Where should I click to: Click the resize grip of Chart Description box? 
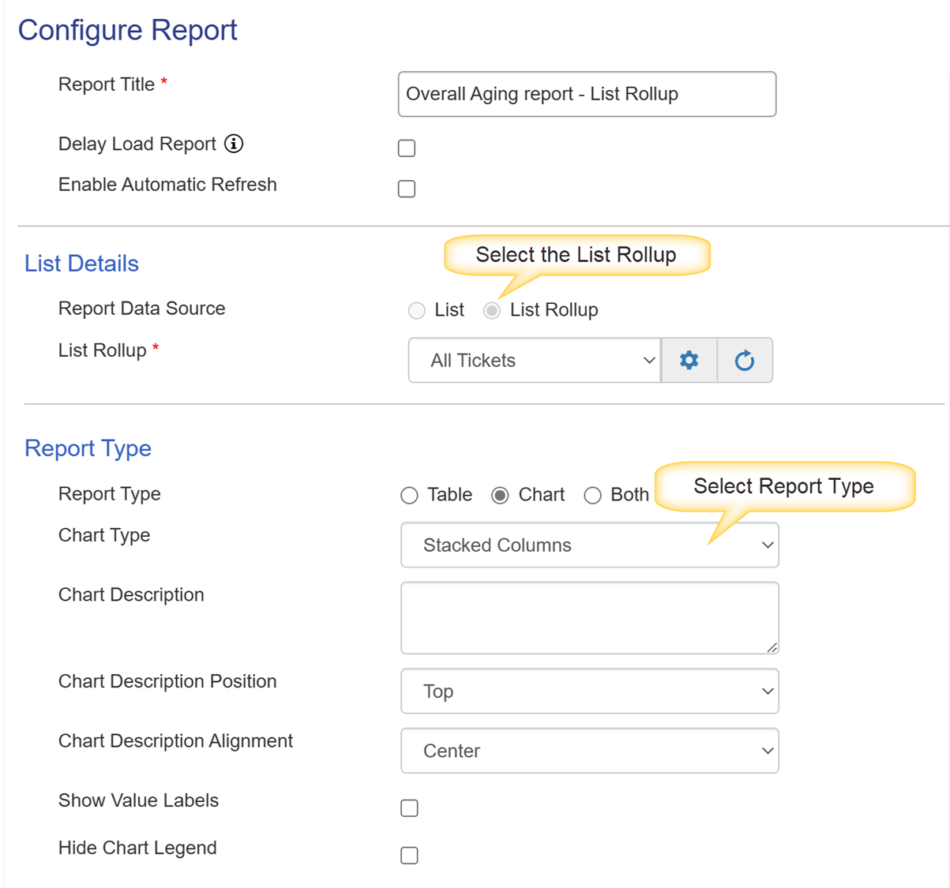(x=772, y=647)
